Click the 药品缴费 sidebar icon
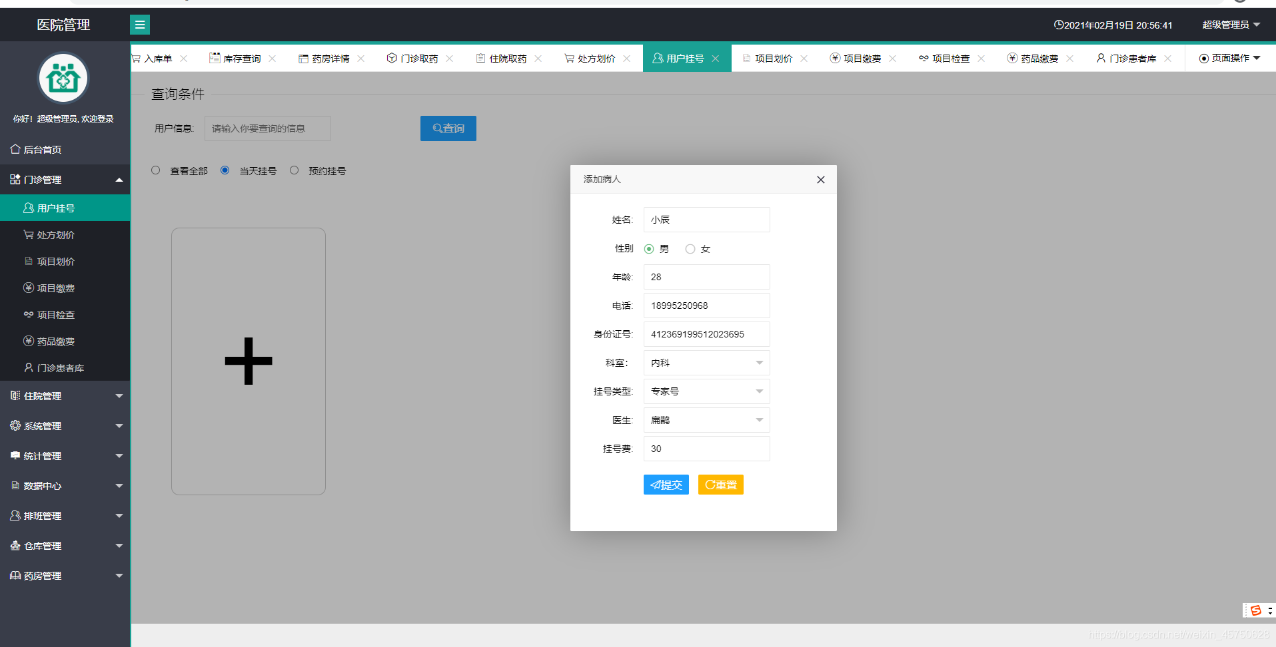Screen dimensions: 1276x647 (29, 341)
